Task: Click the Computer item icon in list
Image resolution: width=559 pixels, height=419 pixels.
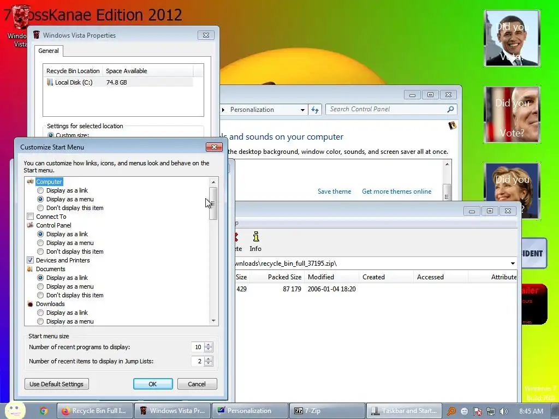Action: coord(31,182)
